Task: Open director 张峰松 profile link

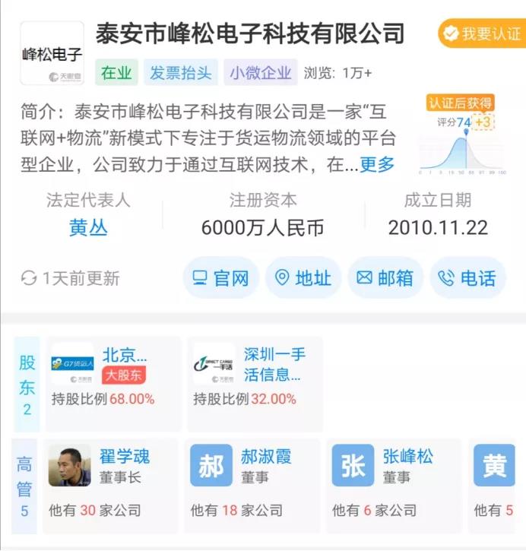Action: (407, 457)
